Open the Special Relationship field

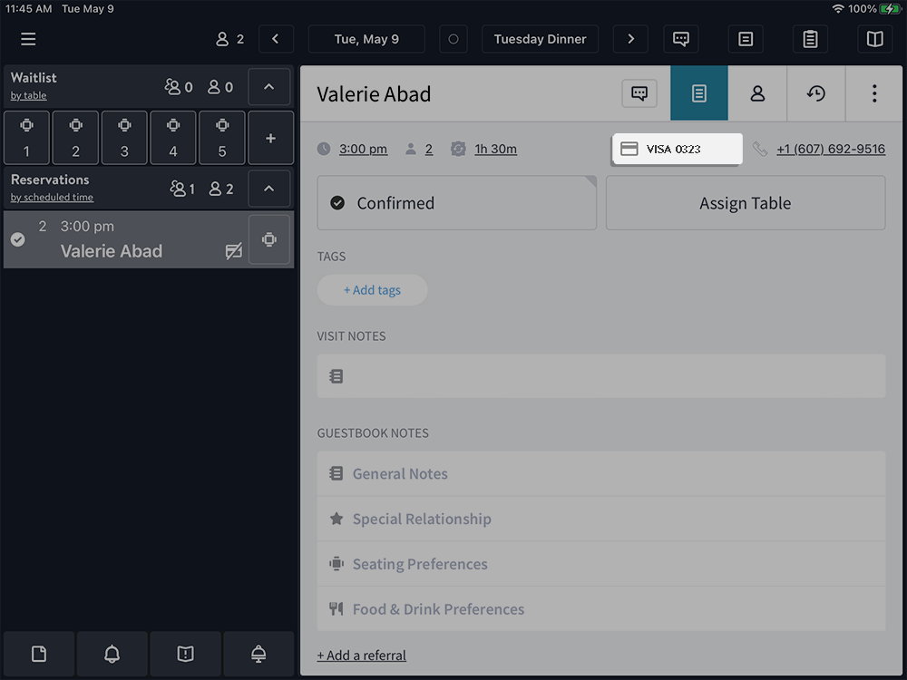click(x=601, y=519)
